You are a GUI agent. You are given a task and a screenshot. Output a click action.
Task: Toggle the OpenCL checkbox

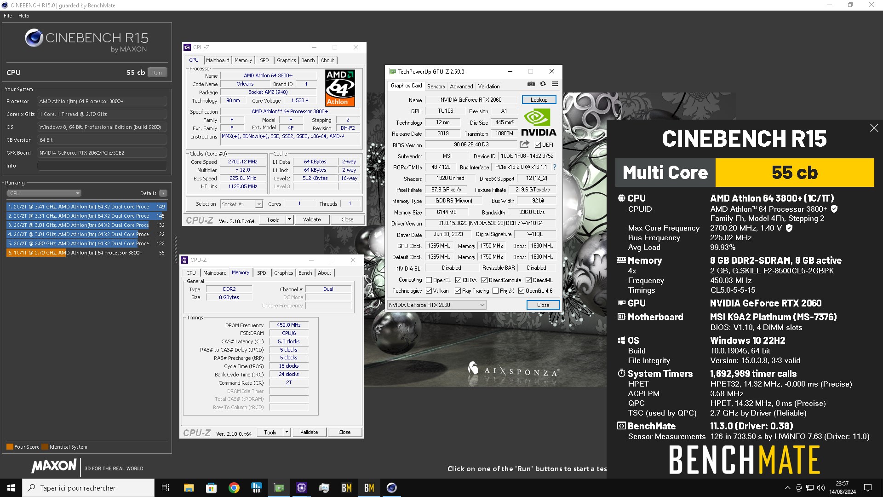point(429,280)
